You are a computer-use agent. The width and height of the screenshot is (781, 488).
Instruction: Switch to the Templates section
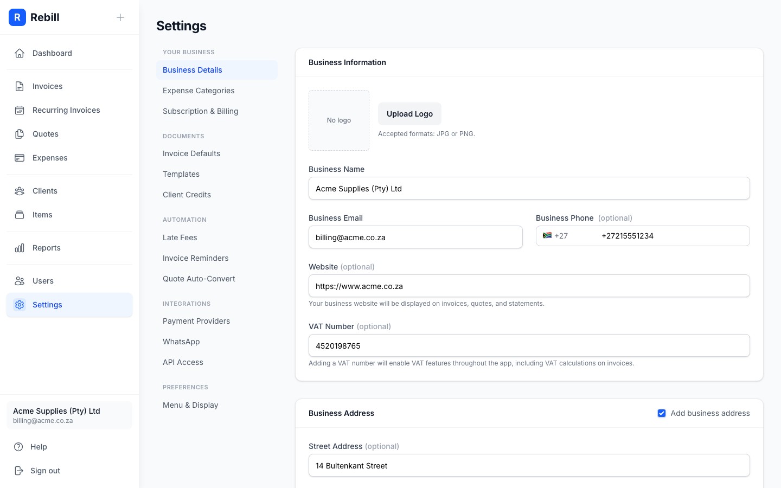point(181,174)
